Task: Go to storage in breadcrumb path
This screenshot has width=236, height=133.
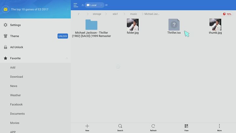Action: click(x=97, y=14)
